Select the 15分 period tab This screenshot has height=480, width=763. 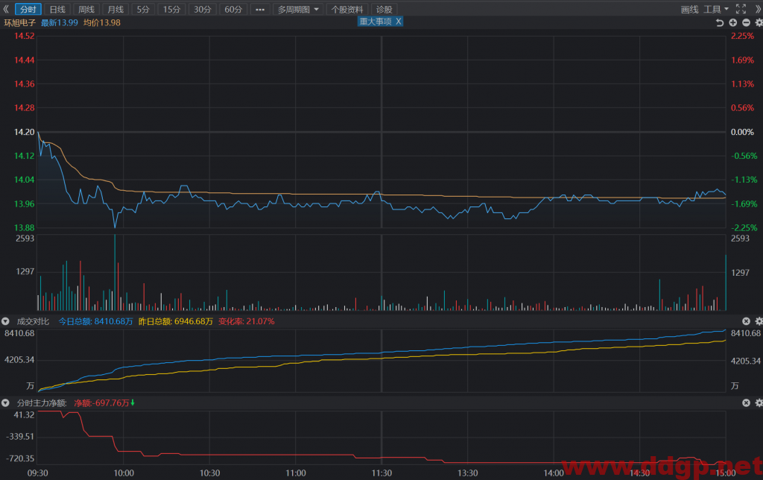pyautogui.click(x=171, y=9)
